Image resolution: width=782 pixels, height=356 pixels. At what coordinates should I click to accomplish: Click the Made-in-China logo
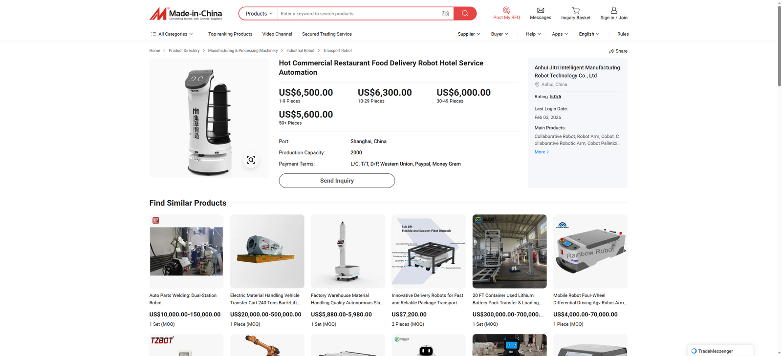click(186, 14)
